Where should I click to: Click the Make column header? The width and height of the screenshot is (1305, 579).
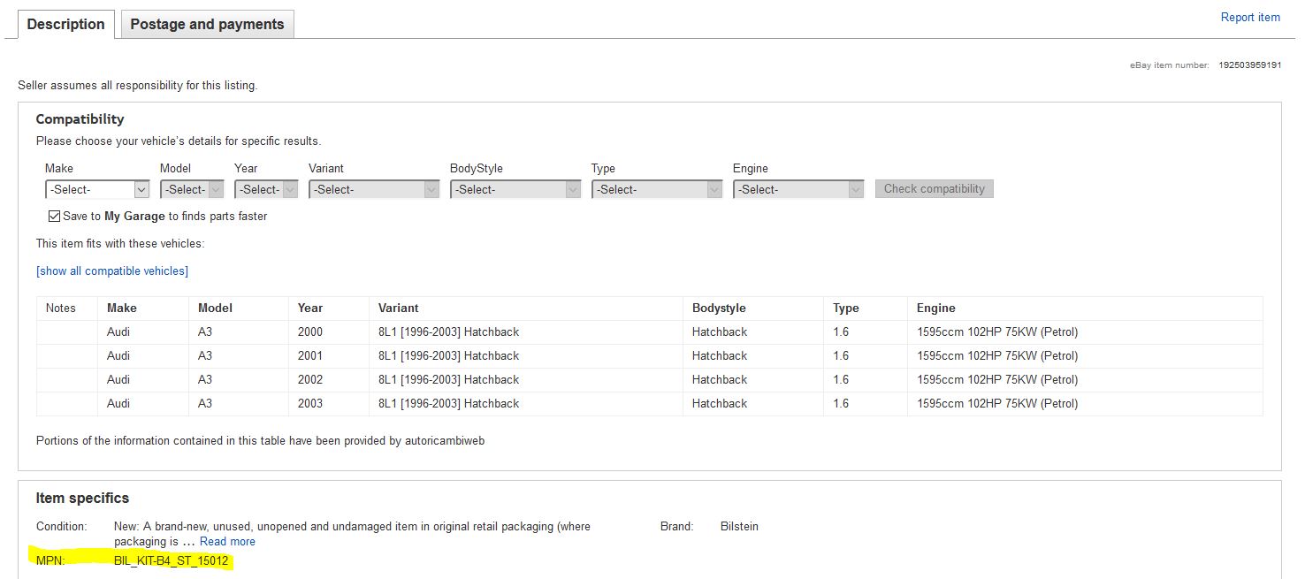click(x=122, y=309)
